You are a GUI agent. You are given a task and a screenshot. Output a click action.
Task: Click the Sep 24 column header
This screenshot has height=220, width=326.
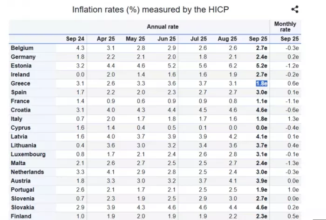tap(75, 39)
